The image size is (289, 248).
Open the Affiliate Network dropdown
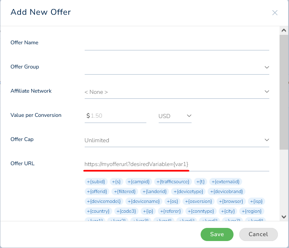(x=177, y=92)
